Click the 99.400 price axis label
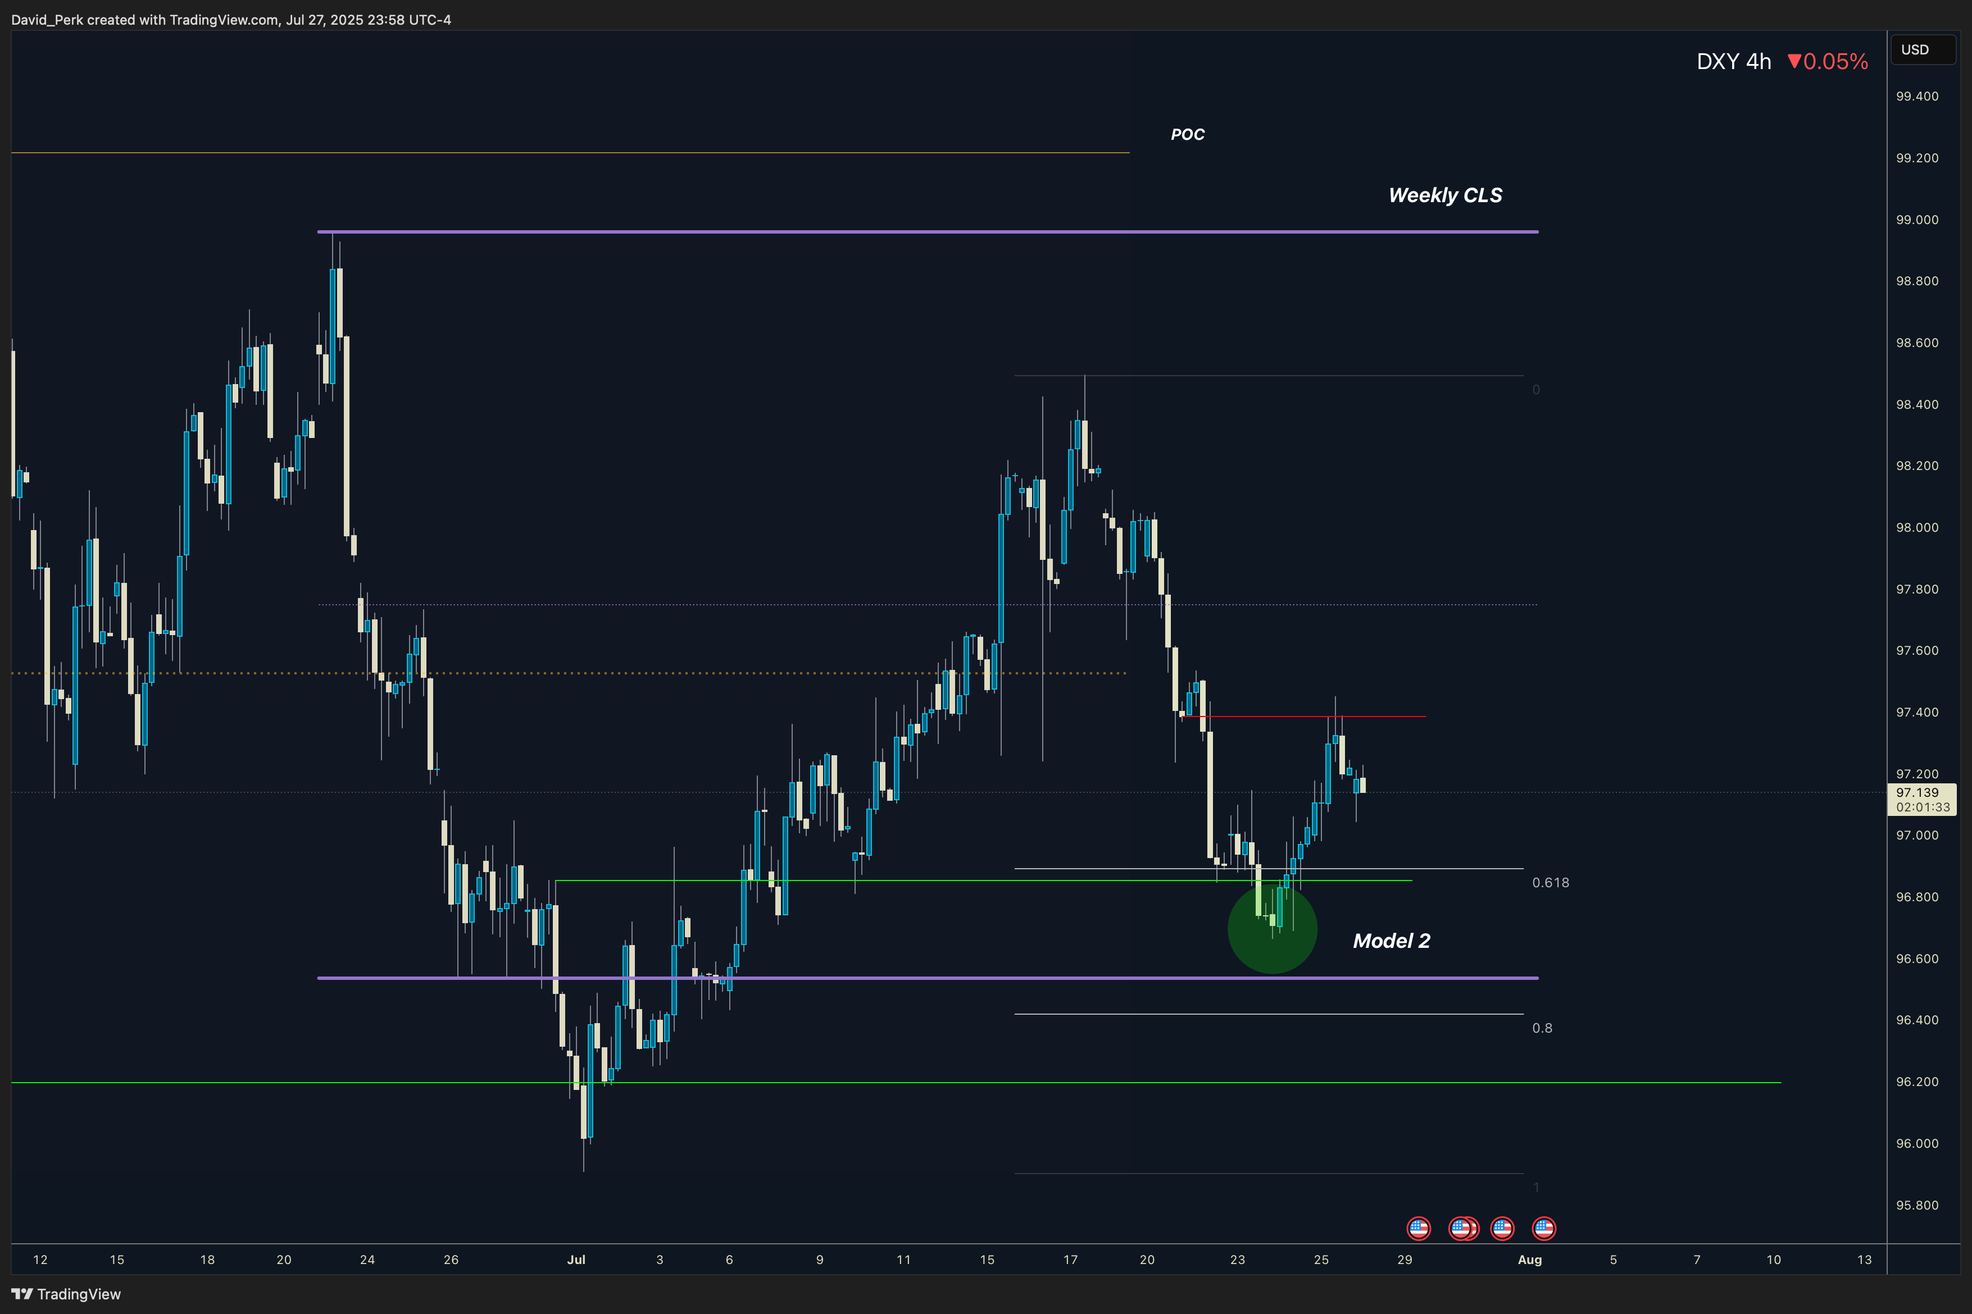The image size is (1972, 1314). tap(1917, 97)
